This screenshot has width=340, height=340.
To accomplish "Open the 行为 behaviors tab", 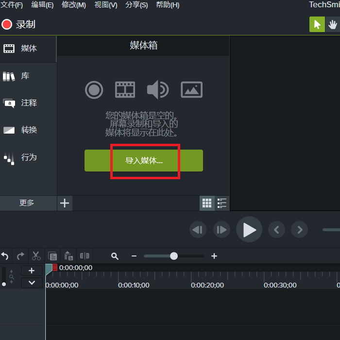I will (28, 157).
